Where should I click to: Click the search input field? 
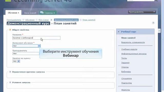pos(141,1)
